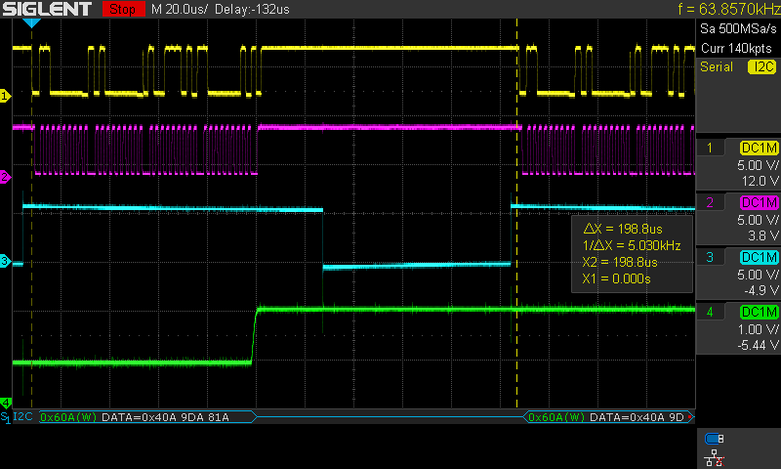
Task: Click the red Stop status button
Action: [x=123, y=9]
